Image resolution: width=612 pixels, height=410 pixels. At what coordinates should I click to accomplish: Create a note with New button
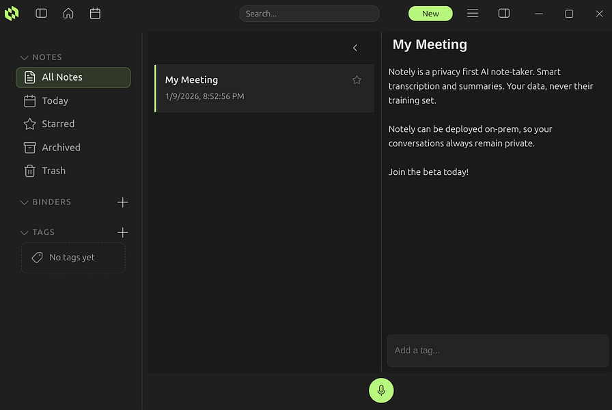tap(430, 14)
